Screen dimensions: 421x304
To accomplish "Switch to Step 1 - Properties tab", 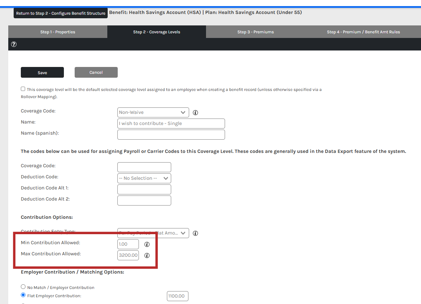I will coord(58,32).
